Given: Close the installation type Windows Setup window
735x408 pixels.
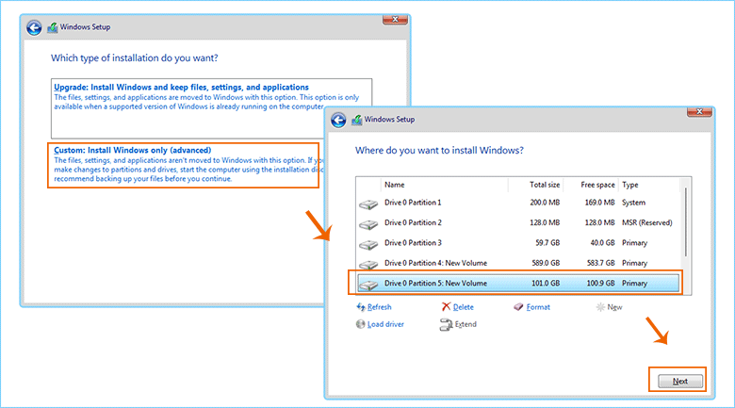Looking at the screenshot, I should point(395,19).
